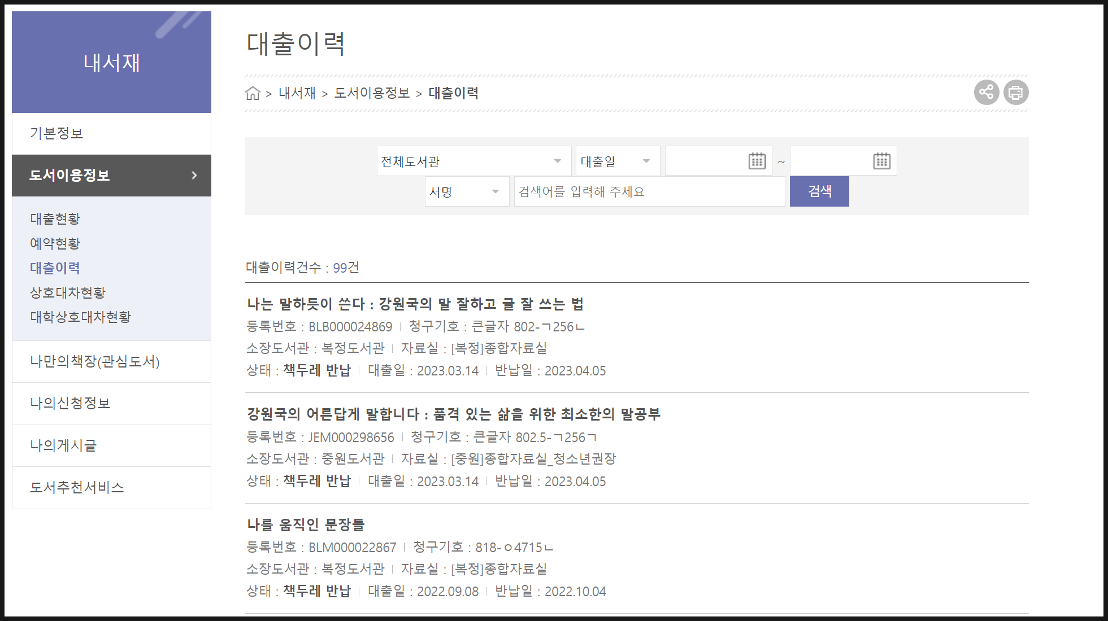Expand the 도서이용정보 menu chevron
The height and width of the screenshot is (621, 1108).
tap(194, 176)
